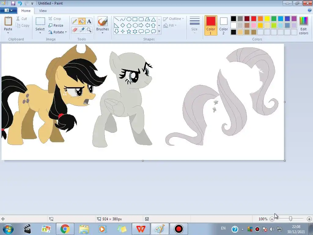Choose the Right triangle shape

coord(117,25)
